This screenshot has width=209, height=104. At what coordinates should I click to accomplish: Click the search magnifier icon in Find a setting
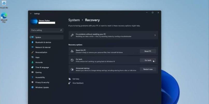point(61,30)
